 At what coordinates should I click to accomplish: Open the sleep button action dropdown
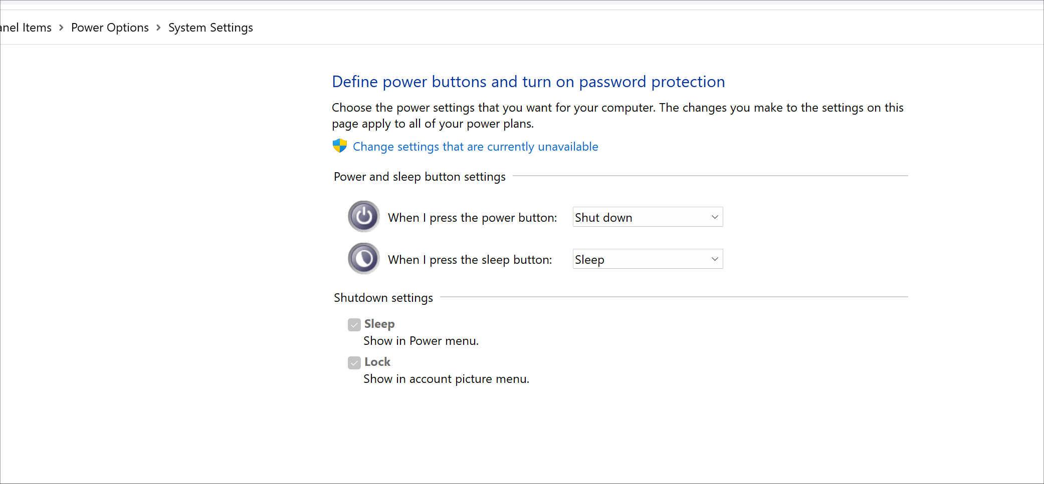pyautogui.click(x=648, y=259)
